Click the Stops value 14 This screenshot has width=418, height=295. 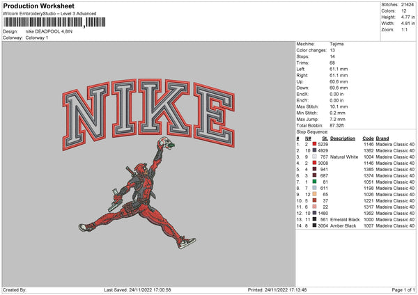coord(332,56)
